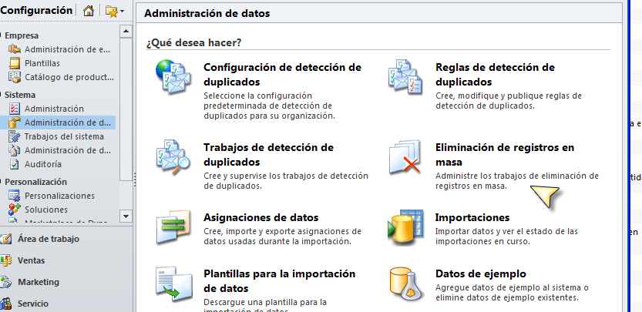Select Personalizaciones entry
642x312 pixels.
59,196
